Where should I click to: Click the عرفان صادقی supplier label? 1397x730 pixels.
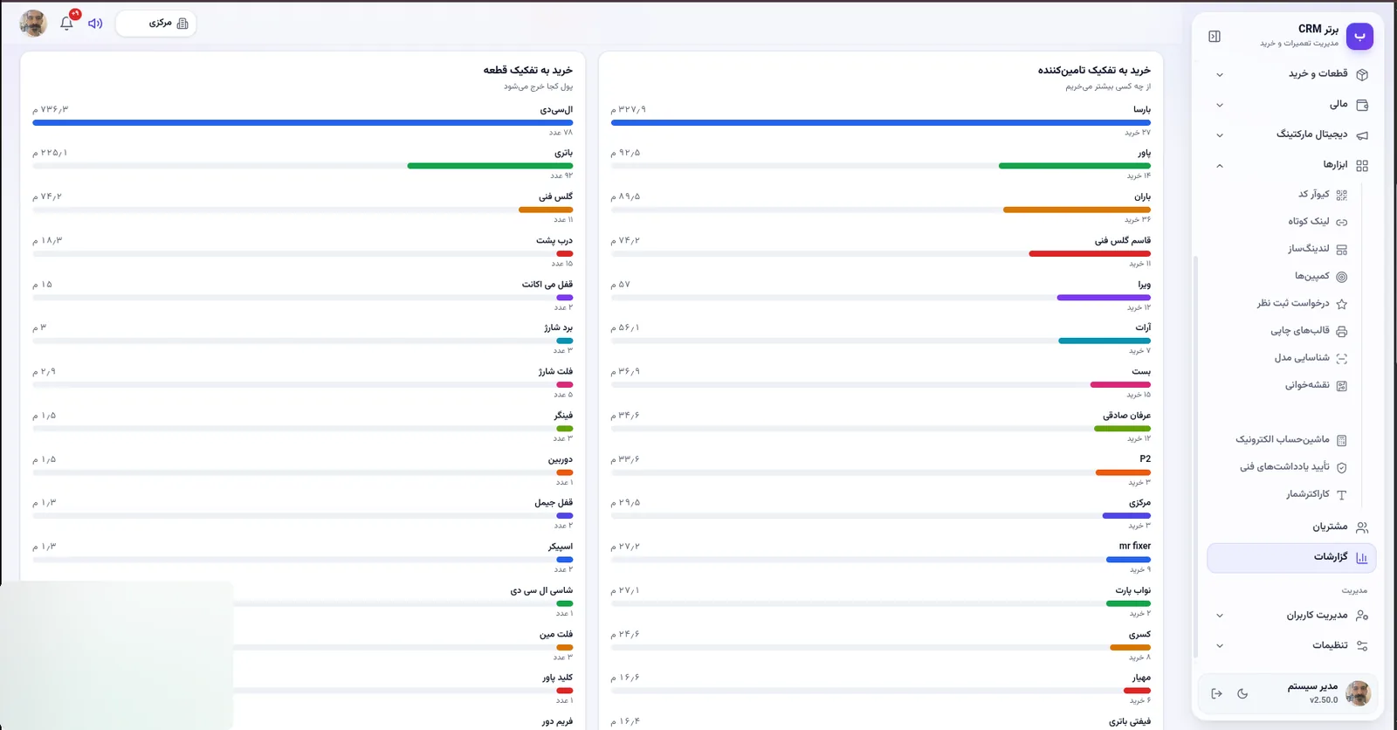(1126, 416)
